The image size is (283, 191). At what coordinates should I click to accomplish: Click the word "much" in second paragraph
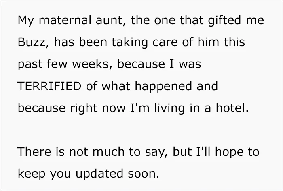pos(108,152)
